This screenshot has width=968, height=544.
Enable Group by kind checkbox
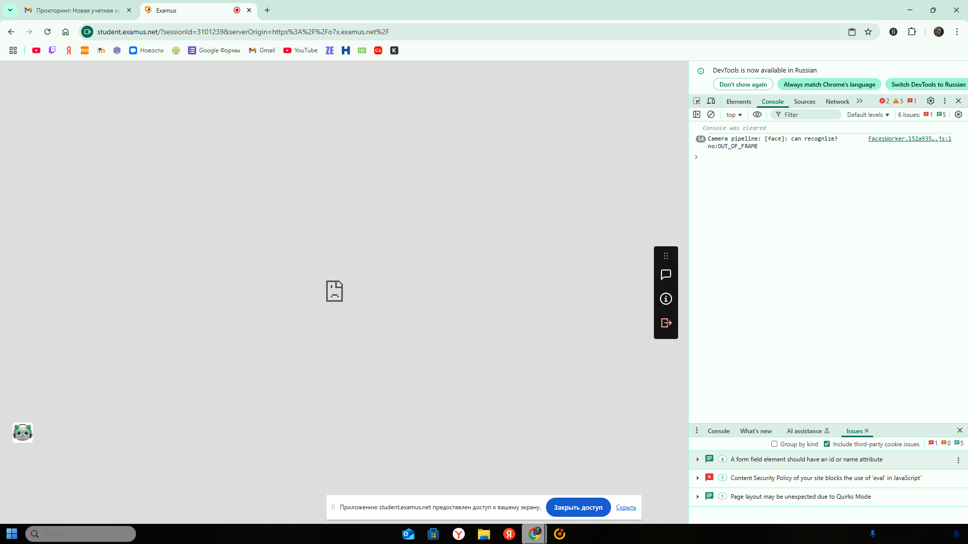pyautogui.click(x=774, y=444)
